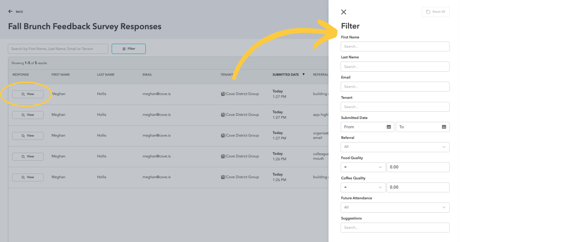The width and height of the screenshot is (564, 242).
Task: Open the From date calendar icon
Action: [389, 127]
